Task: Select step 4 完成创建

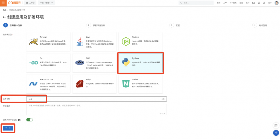Action: (260, 25)
